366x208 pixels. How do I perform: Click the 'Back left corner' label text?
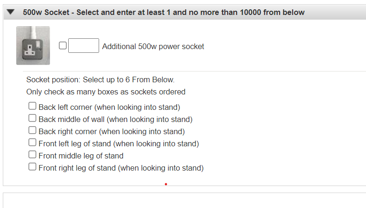[x=109, y=107]
